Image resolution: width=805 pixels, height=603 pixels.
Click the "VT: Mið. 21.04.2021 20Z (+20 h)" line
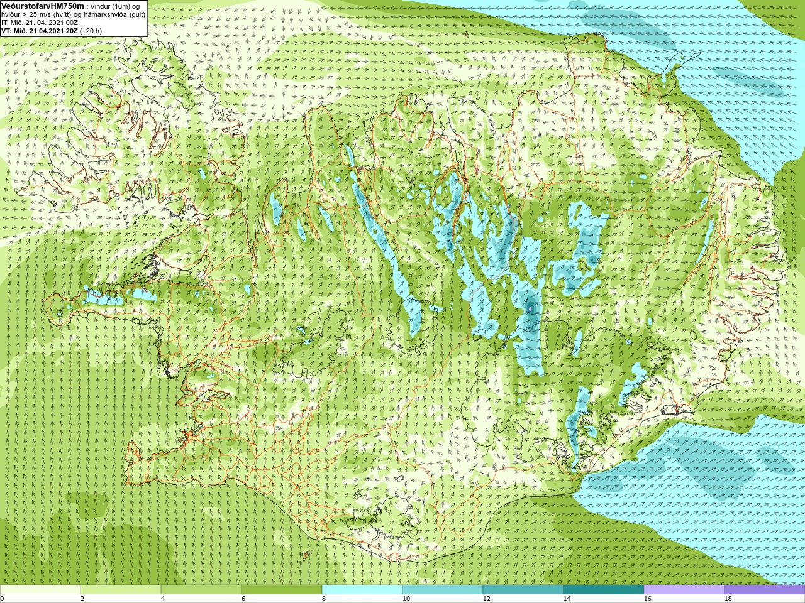[52, 30]
